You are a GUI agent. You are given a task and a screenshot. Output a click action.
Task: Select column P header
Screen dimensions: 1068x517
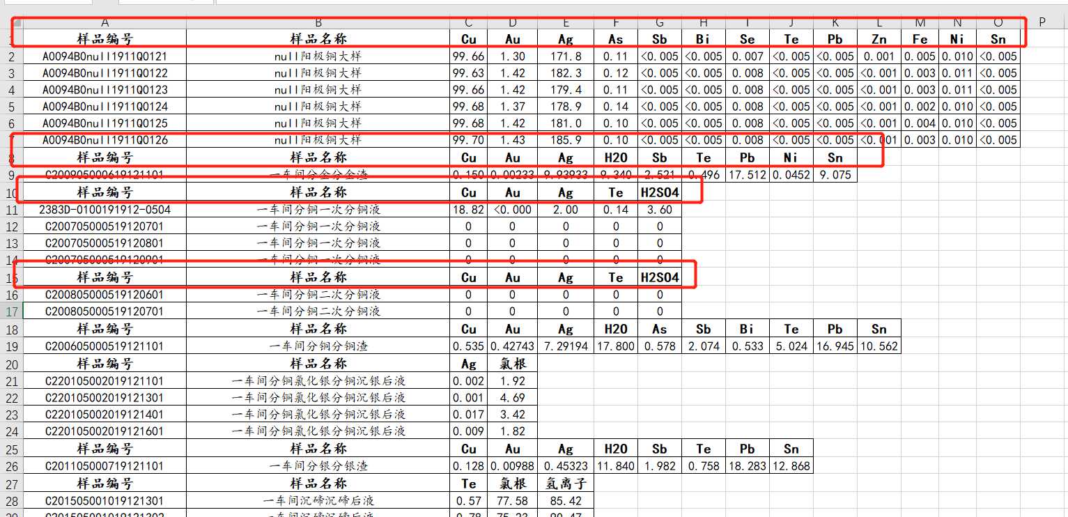click(x=1042, y=22)
